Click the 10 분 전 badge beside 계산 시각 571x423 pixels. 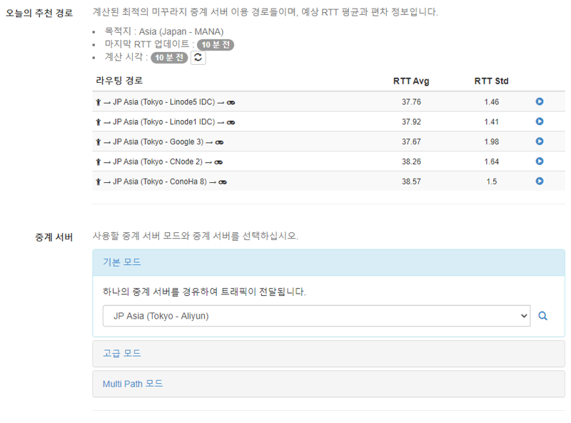169,58
